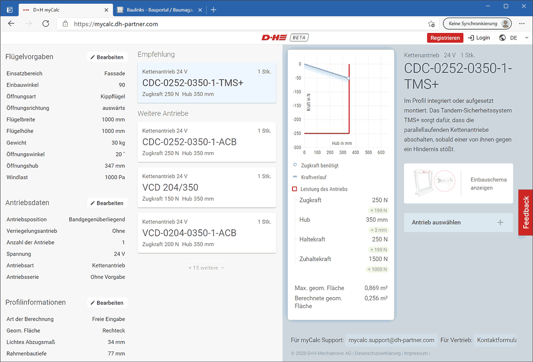Screen dimensions: 533x362
Task: Edit Antriebsdaten with Bearbeiten button
Action: click(x=107, y=203)
